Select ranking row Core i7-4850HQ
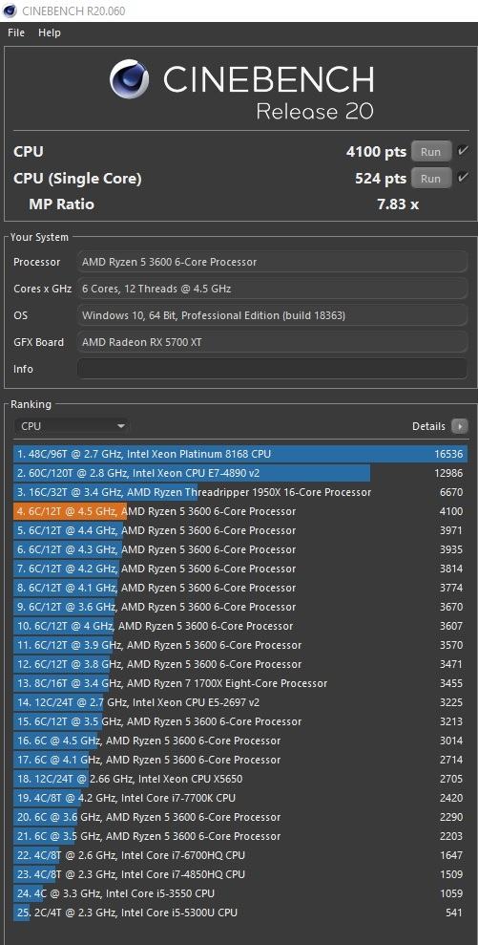 pos(240,874)
